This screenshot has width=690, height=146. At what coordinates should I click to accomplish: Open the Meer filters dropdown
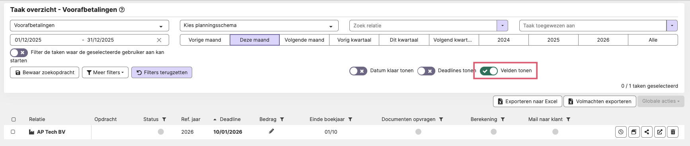coord(105,73)
